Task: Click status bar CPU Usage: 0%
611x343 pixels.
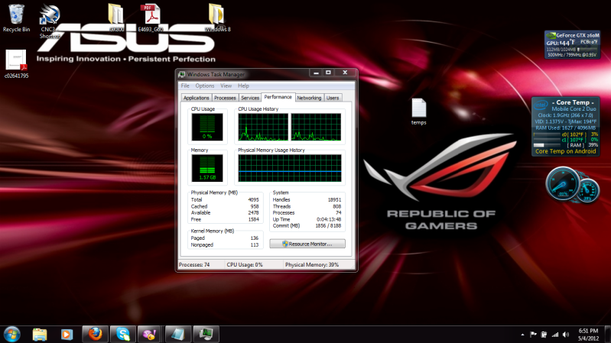Action: click(x=245, y=265)
